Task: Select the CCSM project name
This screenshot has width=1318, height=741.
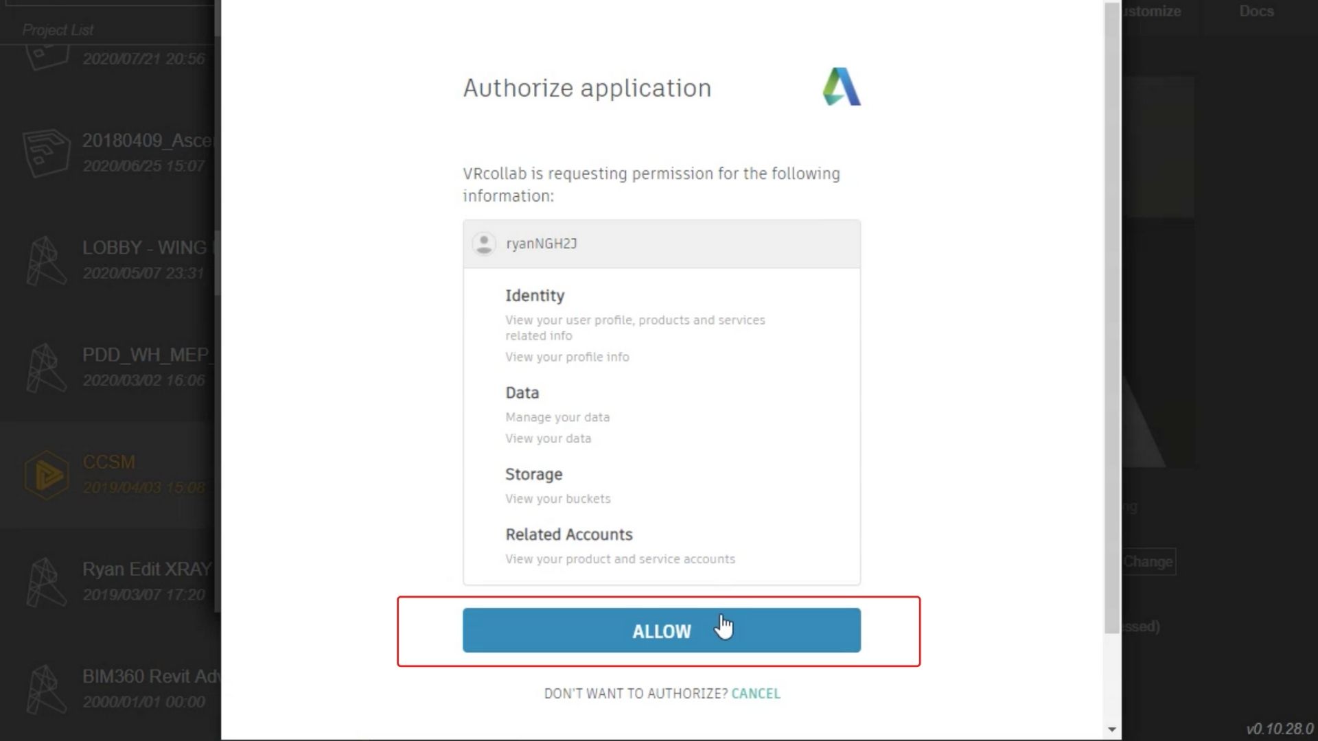Action: point(108,462)
